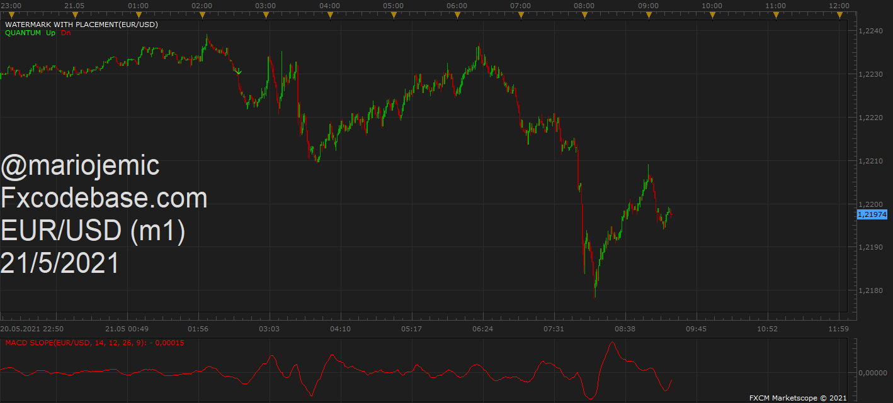This screenshot has width=893, height=403.
Task: Click the 04:10 time axis label
Action: pyautogui.click(x=340, y=328)
